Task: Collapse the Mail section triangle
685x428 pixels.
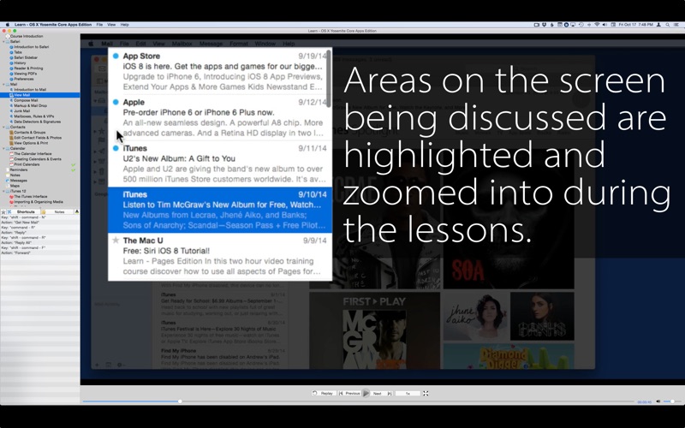Action: tap(4, 84)
